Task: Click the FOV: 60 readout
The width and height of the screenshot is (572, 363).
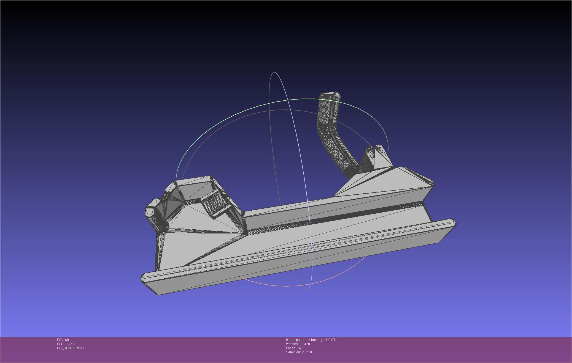Action: (63, 340)
